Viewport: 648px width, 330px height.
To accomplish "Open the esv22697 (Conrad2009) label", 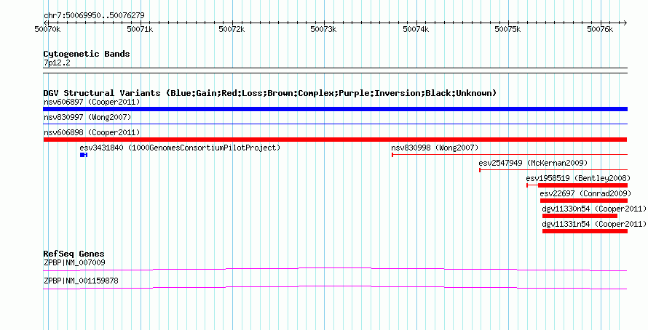I will [x=585, y=193].
